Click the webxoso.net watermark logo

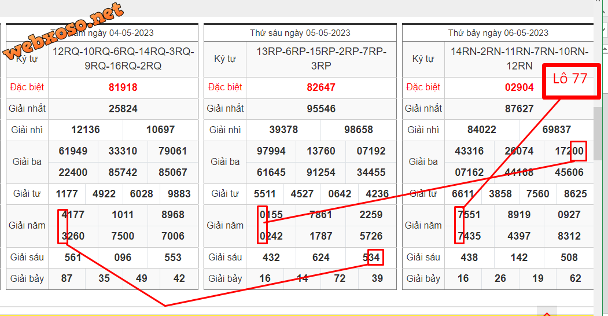64,32
